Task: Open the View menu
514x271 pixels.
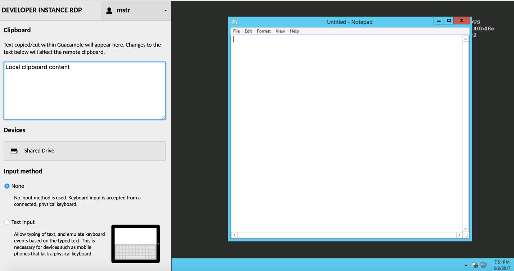Action: coord(280,31)
